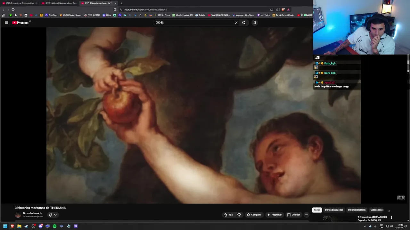Screen dimensions: 410x230
Task: Open the trr - Twitch bookmark
Action: (264, 15)
